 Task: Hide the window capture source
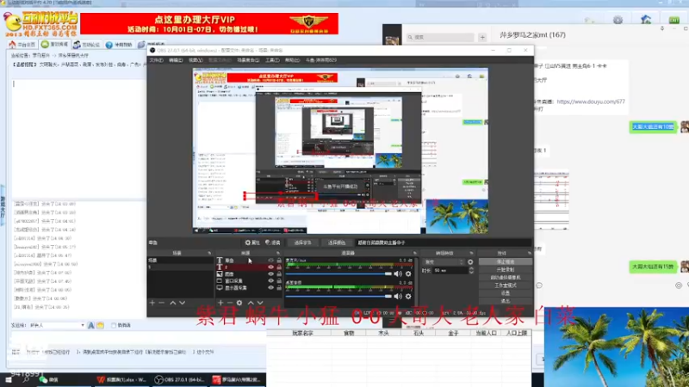[x=270, y=281]
